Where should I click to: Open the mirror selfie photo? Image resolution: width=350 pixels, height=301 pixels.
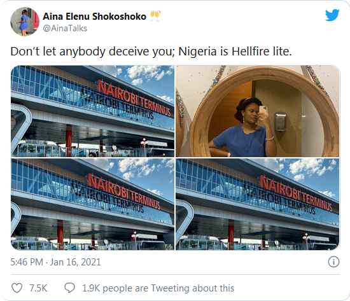(x=257, y=111)
